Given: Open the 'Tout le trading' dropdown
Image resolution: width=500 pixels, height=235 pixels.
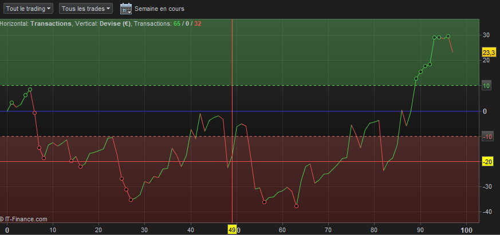Looking at the screenshot, I should pos(29,9).
